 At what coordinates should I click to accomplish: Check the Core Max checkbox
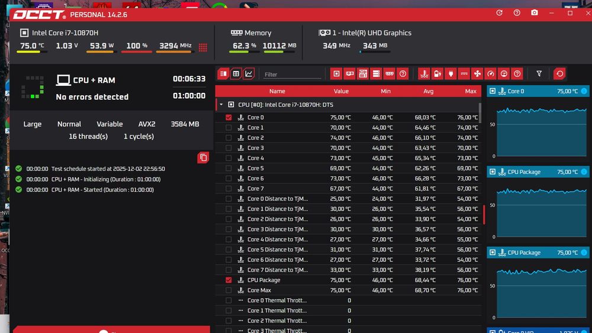[x=229, y=290]
